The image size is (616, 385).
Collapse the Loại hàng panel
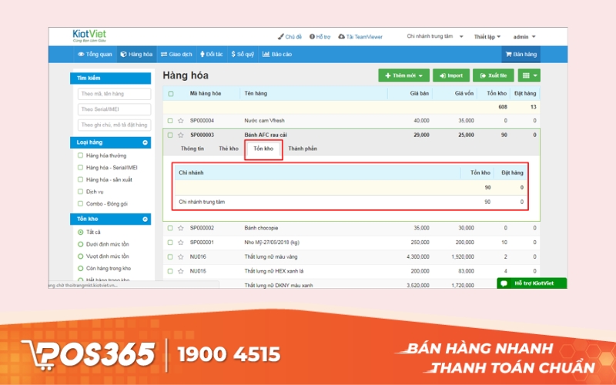click(x=145, y=142)
